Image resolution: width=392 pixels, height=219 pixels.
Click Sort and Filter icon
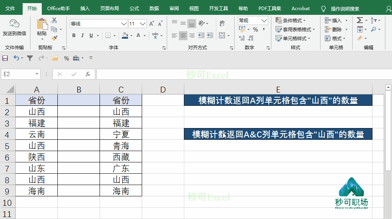(x=374, y=20)
